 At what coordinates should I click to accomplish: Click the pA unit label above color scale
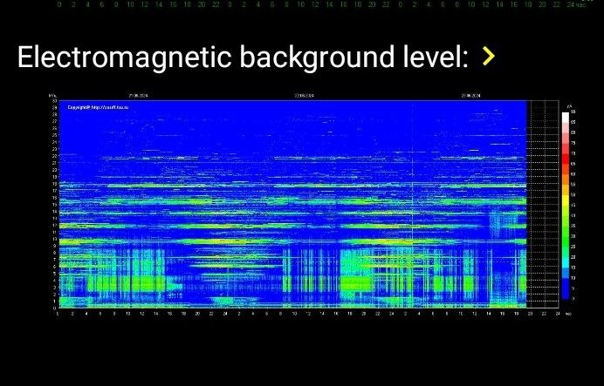point(569,105)
